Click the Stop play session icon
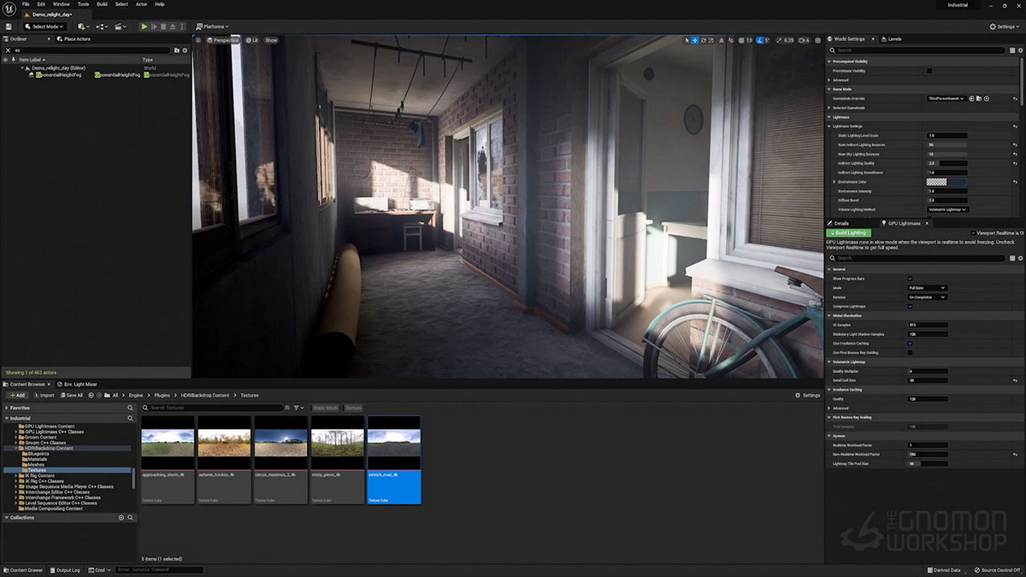 [x=165, y=26]
